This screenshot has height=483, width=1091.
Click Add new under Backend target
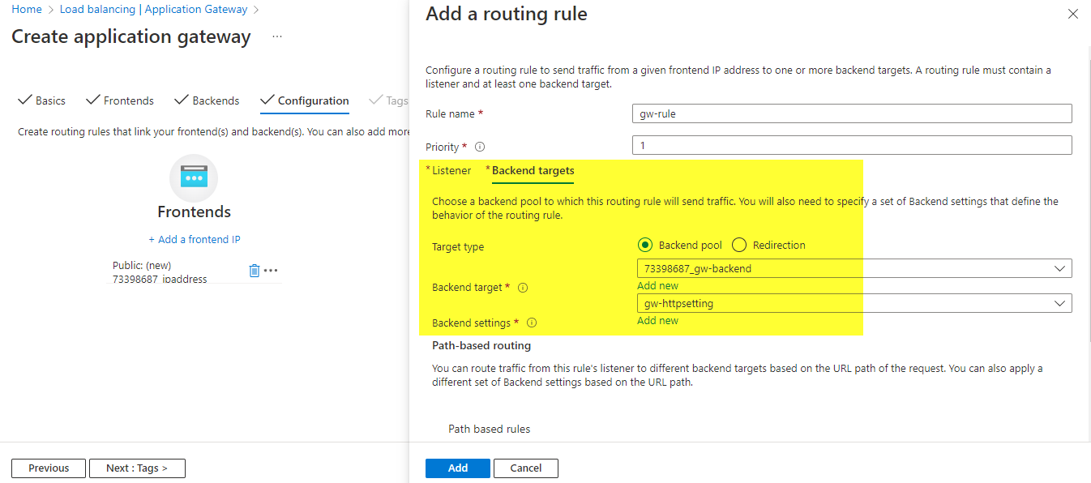pos(657,285)
